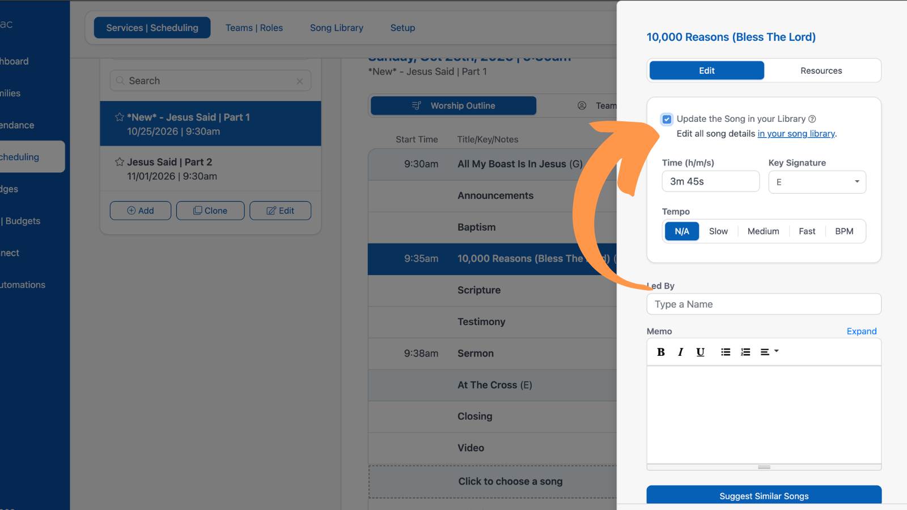Select the Edit tab in song panel

[x=707, y=71]
